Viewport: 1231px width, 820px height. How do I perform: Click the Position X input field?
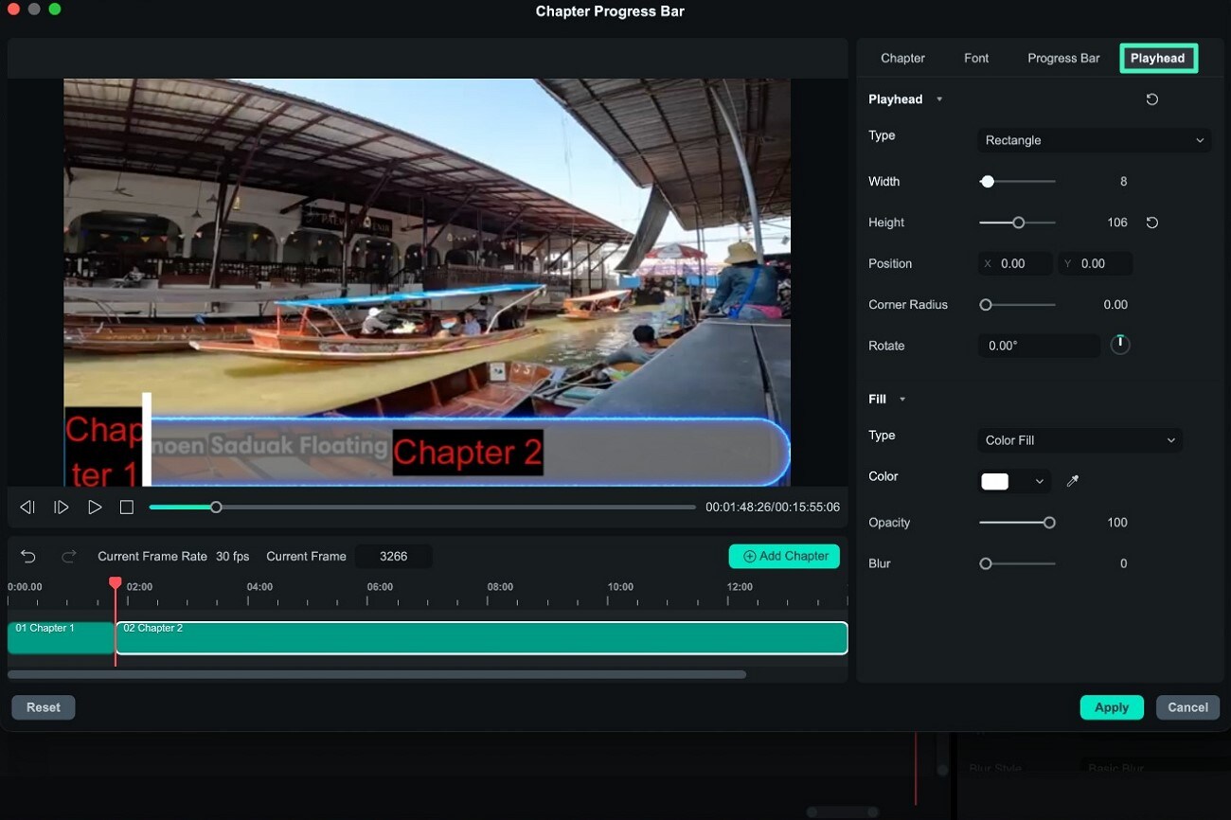tap(1015, 263)
